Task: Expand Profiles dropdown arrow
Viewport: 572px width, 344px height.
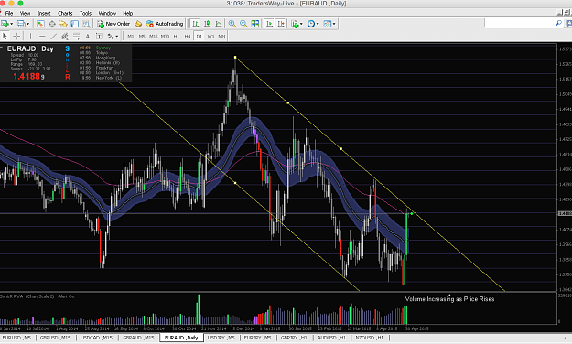Action: [27, 24]
